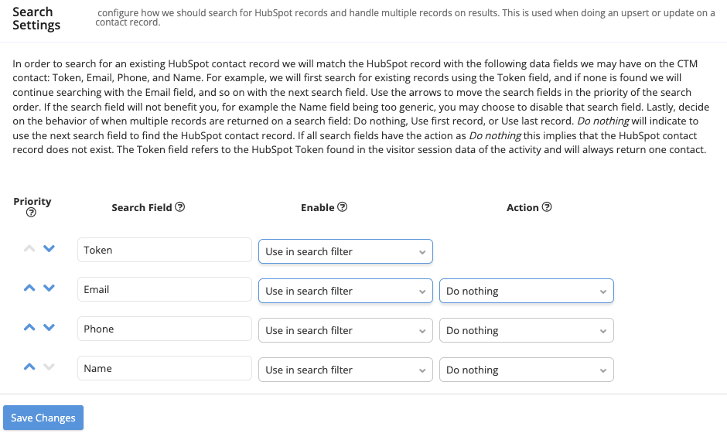Click the Enable column help icon
Image resolution: width=727 pixels, height=440 pixels.
[343, 207]
